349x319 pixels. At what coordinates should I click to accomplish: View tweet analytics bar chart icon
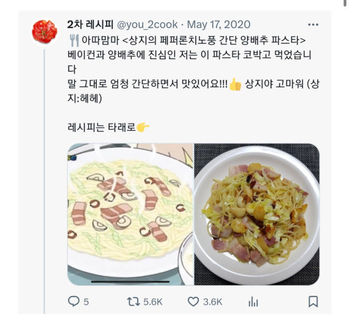pos(253,302)
